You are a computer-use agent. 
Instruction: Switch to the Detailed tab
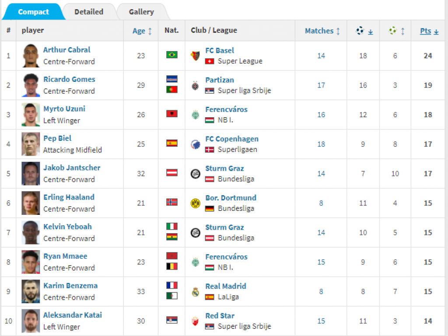(89, 12)
